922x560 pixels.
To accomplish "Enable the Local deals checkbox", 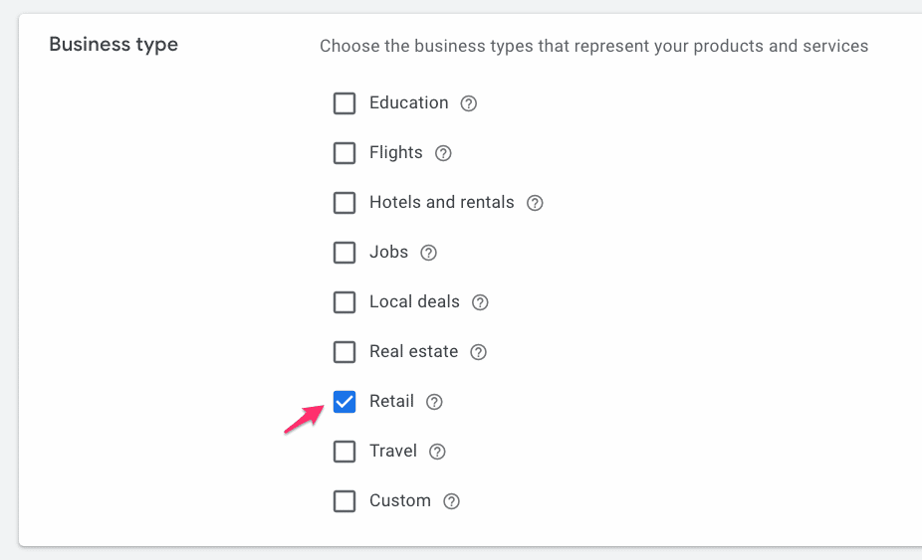I will [345, 302].
